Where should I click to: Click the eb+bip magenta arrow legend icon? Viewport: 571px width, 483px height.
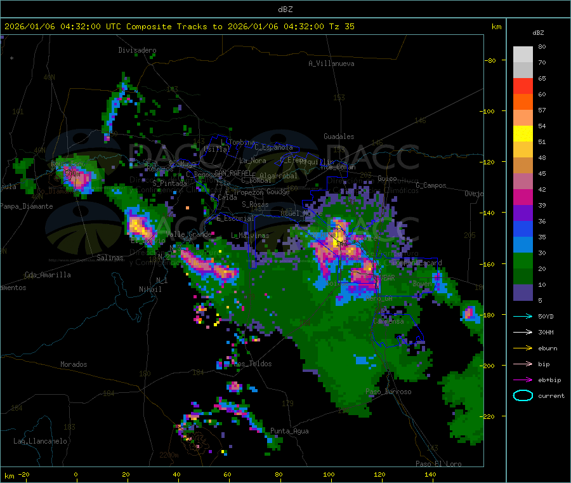pyautogui.click(x=523, y=380)
